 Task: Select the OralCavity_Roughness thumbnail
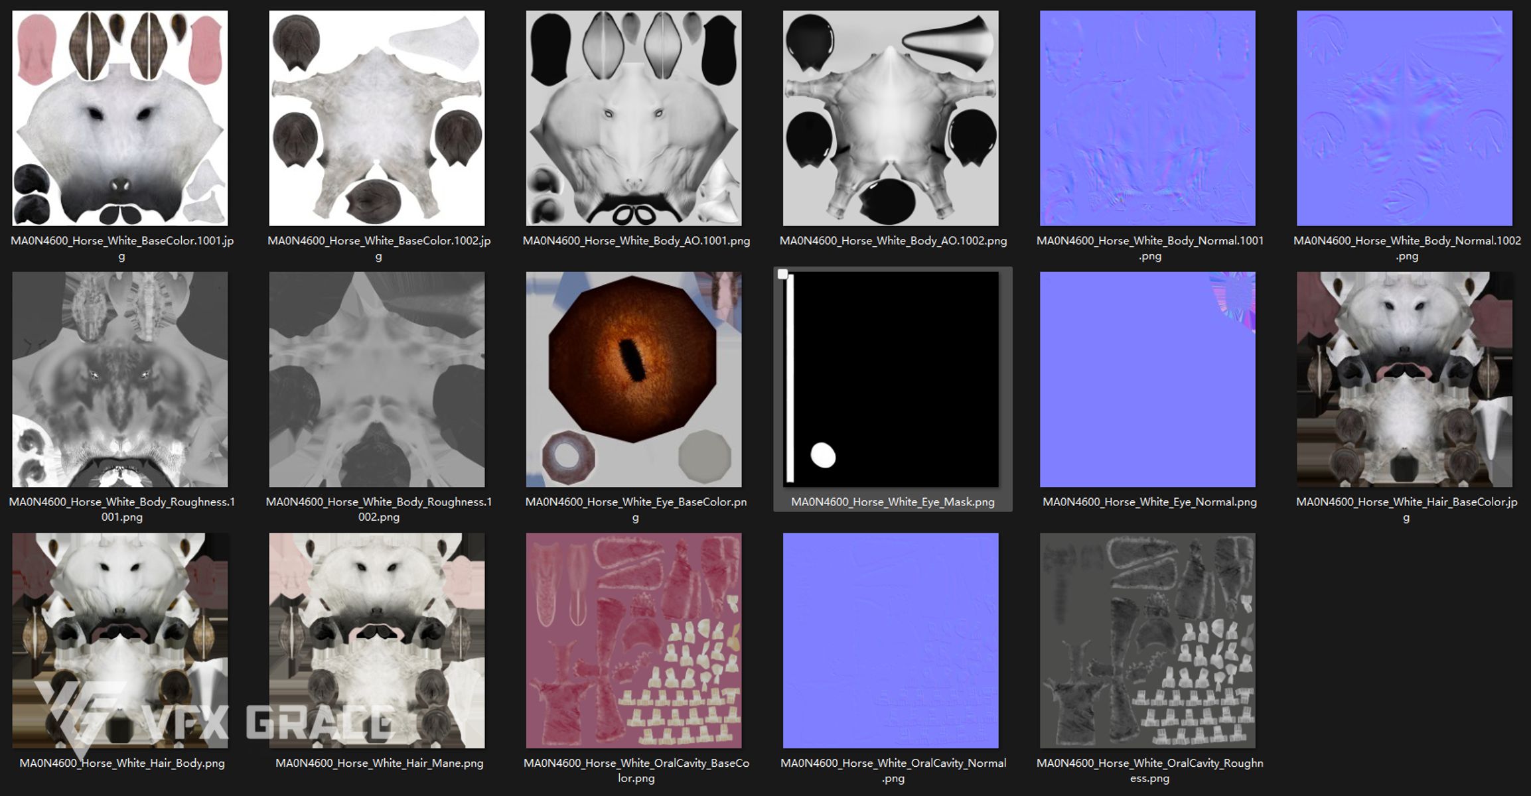(1147, 641)
